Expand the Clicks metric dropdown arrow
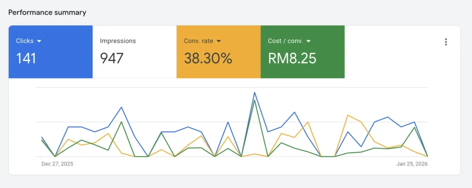This screenshot has height=188, width=472. [x=39, y=41]
